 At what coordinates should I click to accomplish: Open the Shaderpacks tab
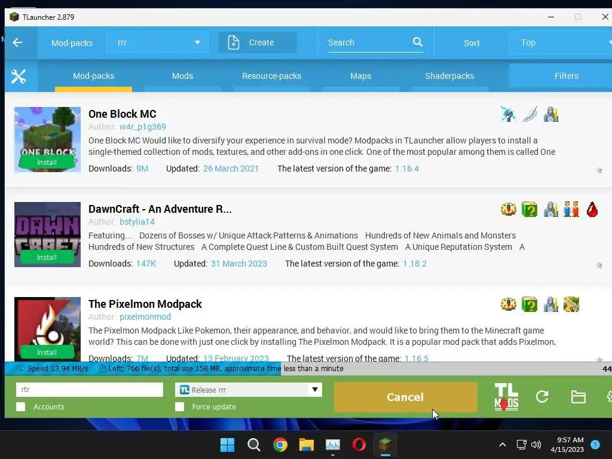point(449,76)
